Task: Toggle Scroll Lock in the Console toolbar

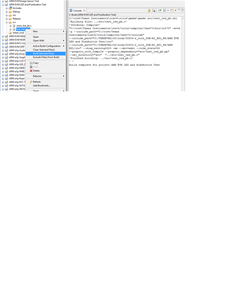Action: (x=149, y=11)
